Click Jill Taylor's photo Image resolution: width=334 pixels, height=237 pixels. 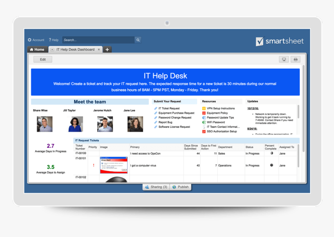click(75, 124)
